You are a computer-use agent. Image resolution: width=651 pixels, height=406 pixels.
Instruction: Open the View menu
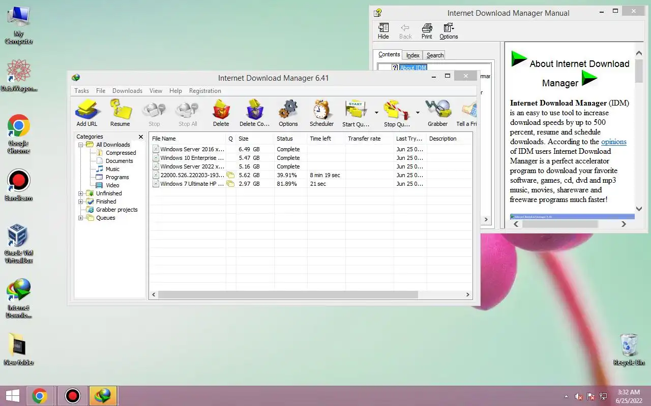pyautogui.click(x=156, y=91)
